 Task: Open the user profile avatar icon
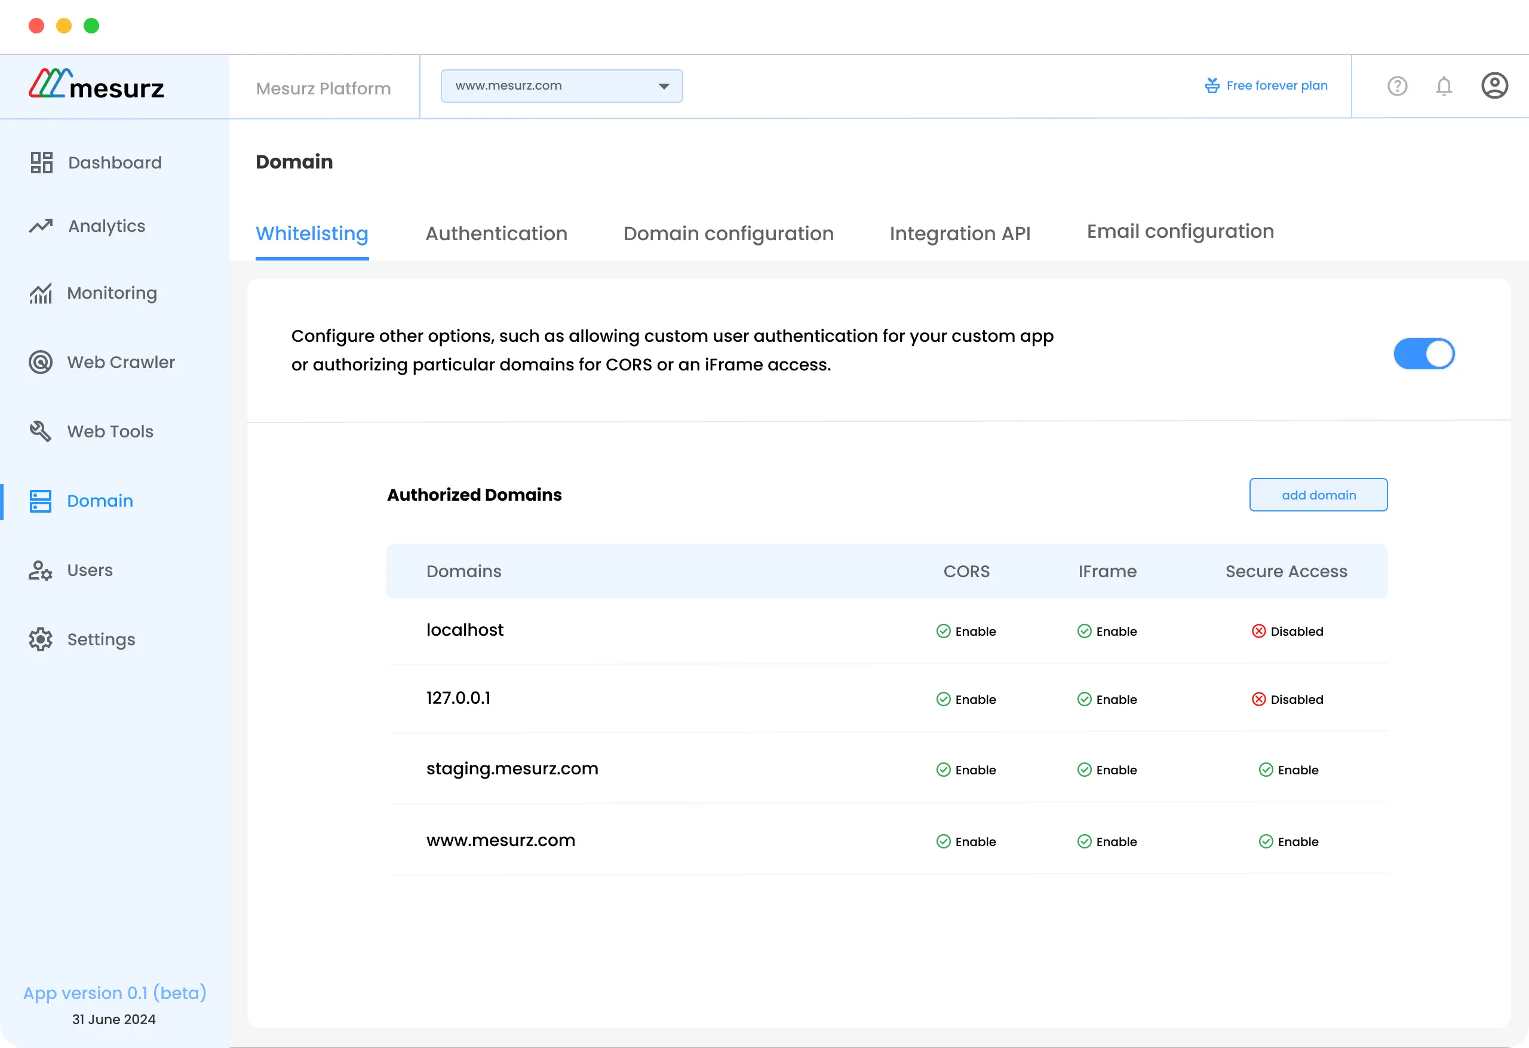(1495, 85)
